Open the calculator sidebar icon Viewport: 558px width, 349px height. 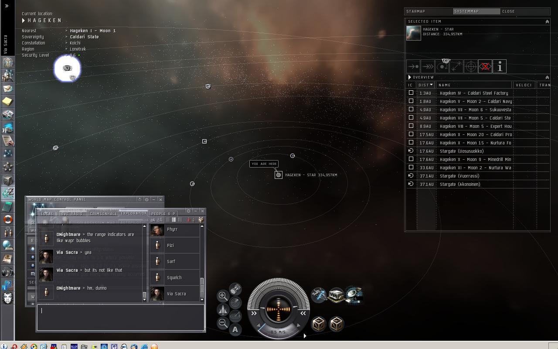[x=7, y=206]
